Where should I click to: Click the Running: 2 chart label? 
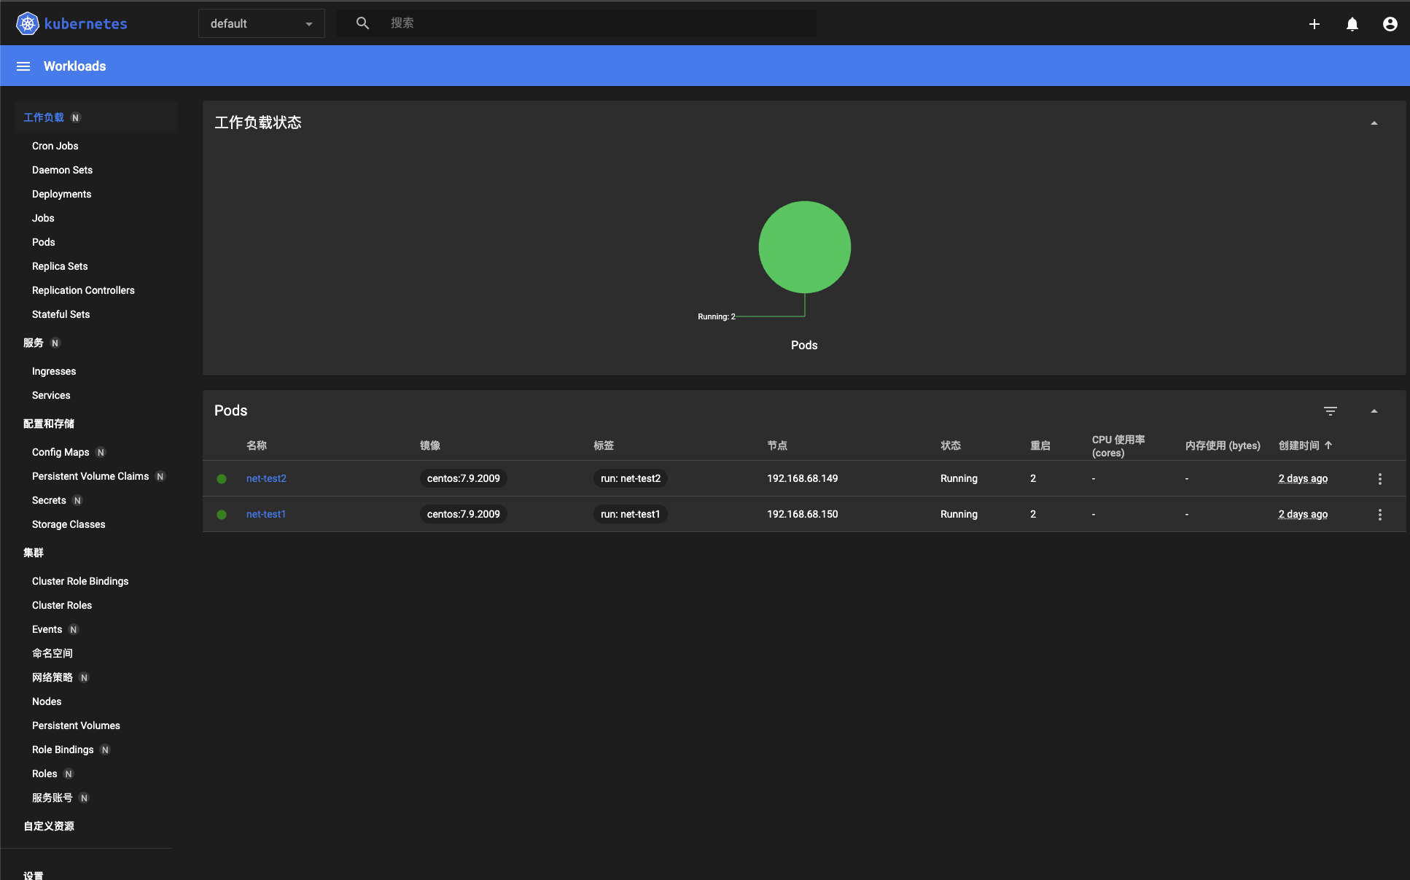pyautogui.click(x=717, y=316)
